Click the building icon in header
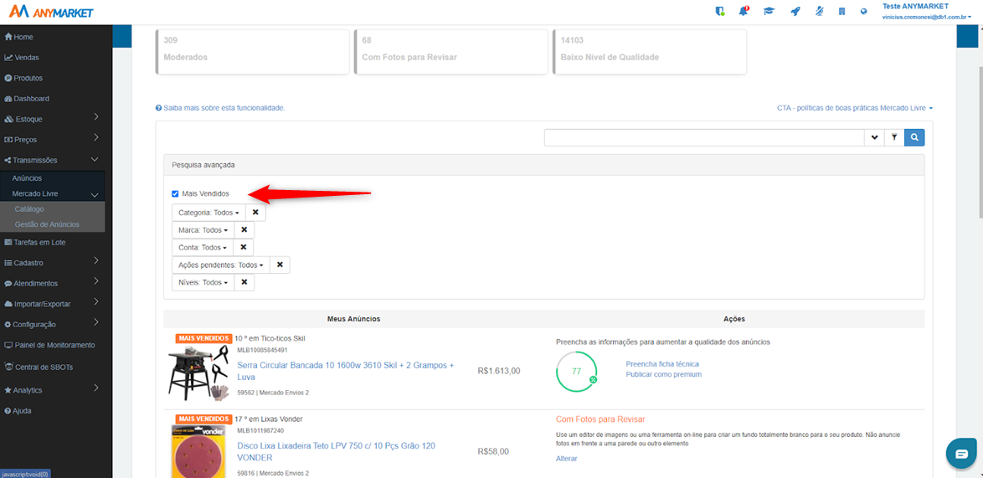This screenshot has width=983, height=478. point(842,11)
